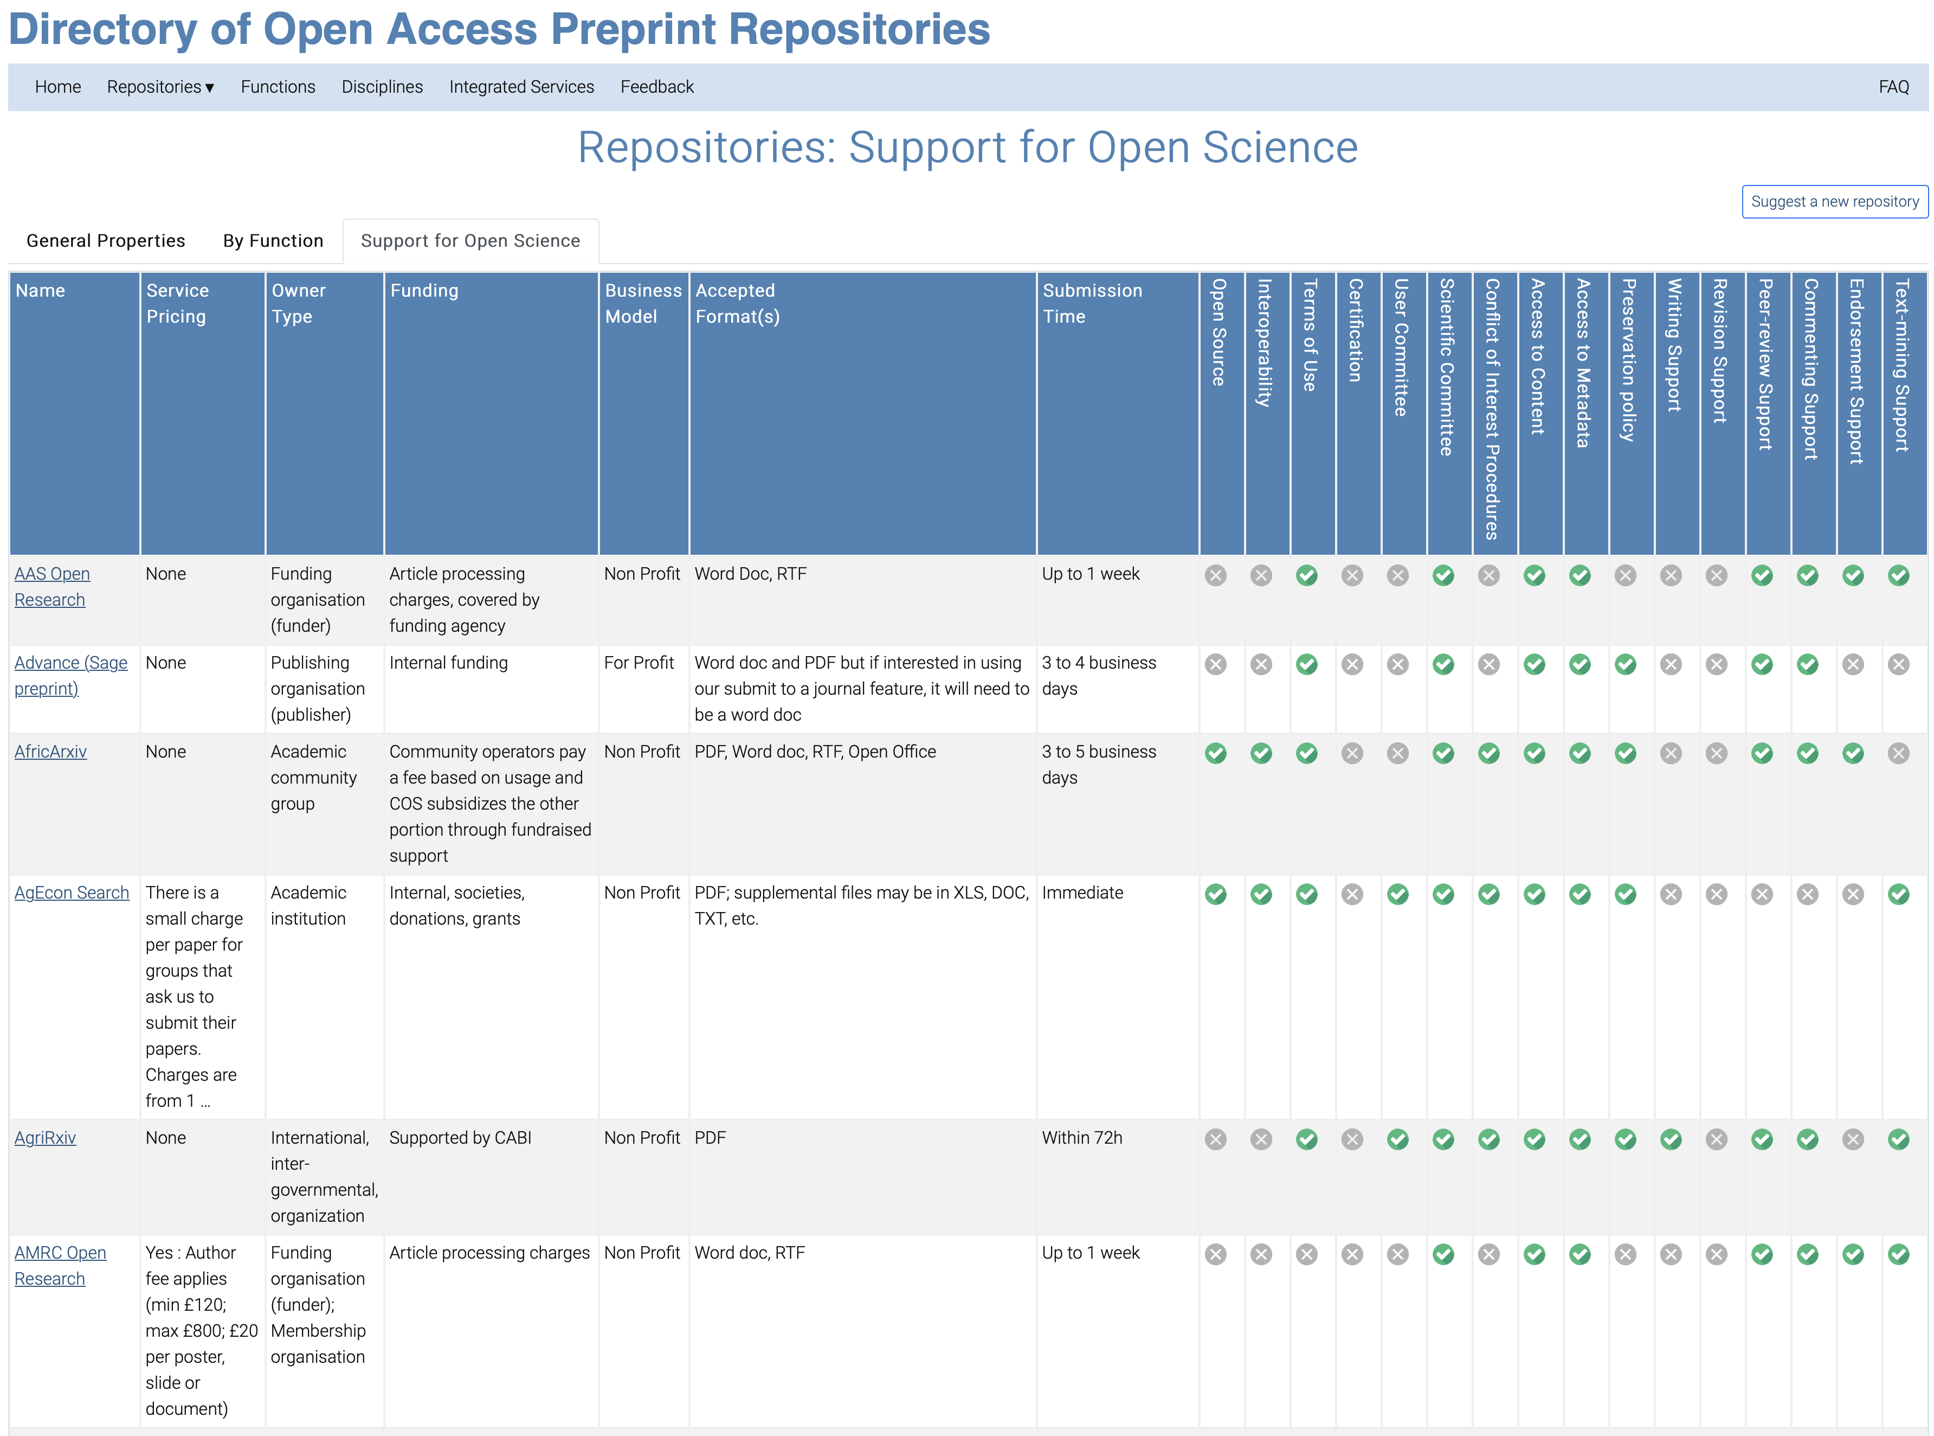Click Advance (Sage preprint) Preservation policy check icon
Image resolution: width=1934 pixels, height=1436 pixels.
1624,664
